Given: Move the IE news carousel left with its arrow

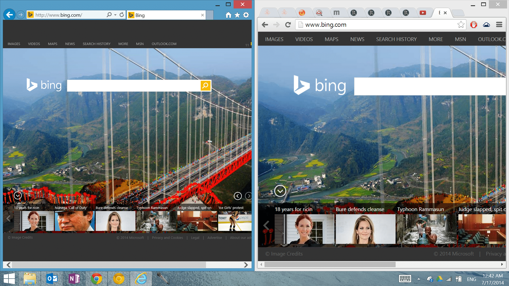Looking at the screenshot, I should click(8, 218).
